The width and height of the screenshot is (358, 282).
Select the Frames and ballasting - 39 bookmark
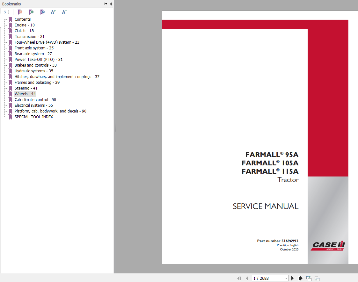pyautogui.click(x=37, y=82)
